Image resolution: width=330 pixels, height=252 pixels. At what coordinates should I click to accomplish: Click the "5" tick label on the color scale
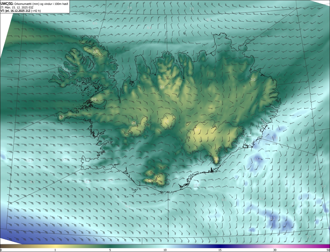pos(110,250)
